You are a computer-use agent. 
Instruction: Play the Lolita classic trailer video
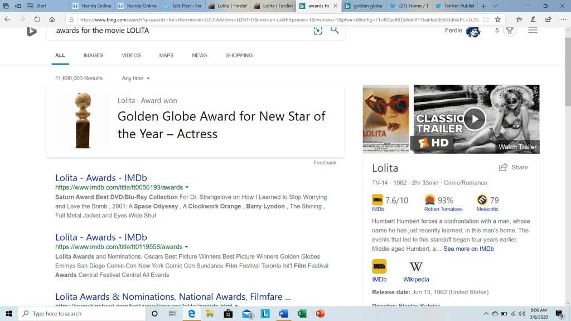click(475, 118)
